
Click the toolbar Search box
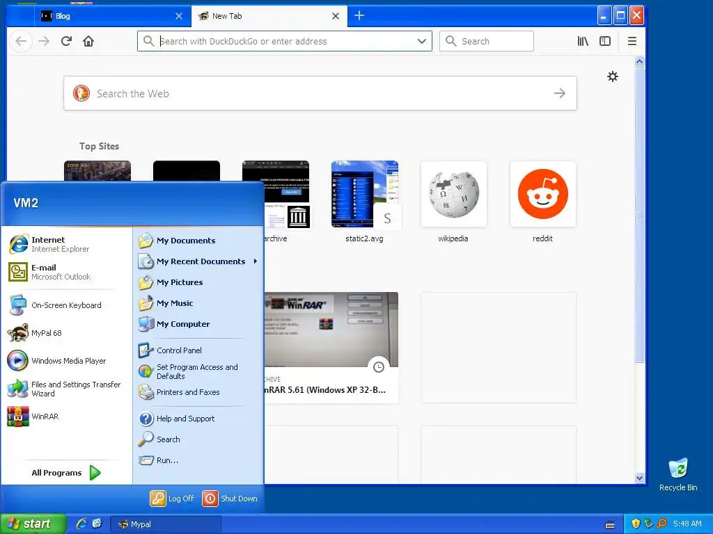487,41
